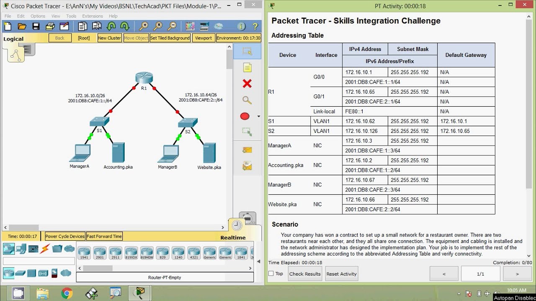Click Power Cycle Devices

click(65, 236)
